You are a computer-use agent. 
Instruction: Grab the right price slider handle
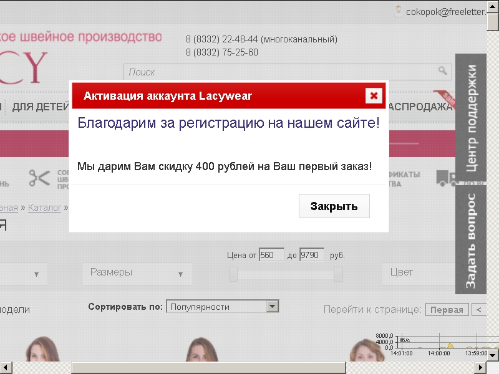[x=338, y=274]
